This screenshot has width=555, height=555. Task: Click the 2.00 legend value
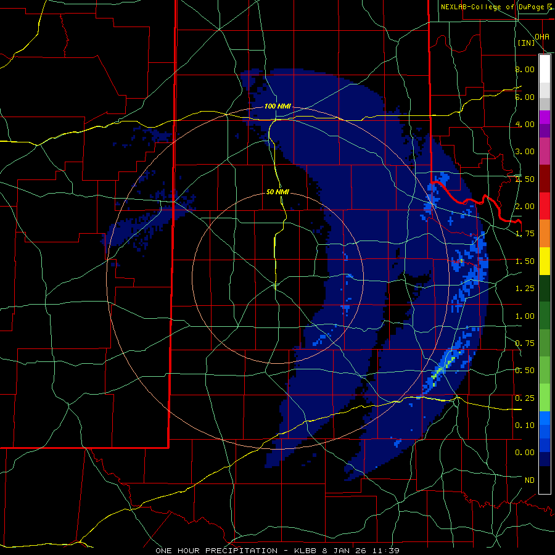click(525, 207)
